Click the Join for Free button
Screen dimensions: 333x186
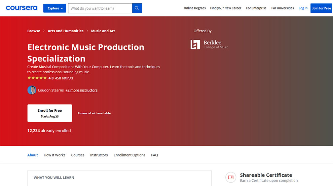point(321,8)
